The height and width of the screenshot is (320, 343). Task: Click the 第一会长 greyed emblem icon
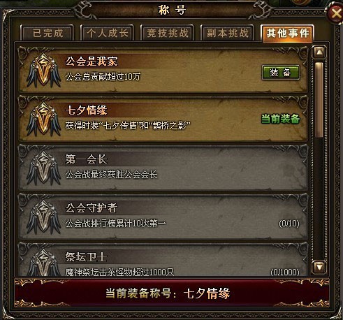pos(43,168)
